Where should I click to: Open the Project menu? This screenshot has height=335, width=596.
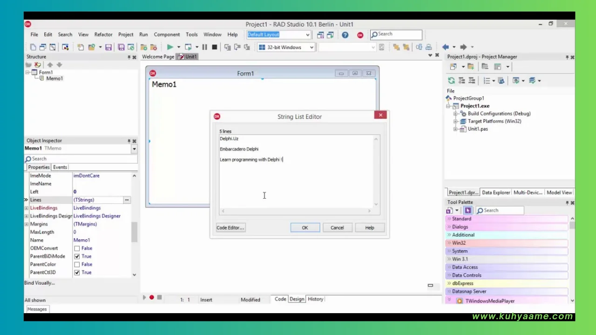pyautogui.click(x=126, y=34)
